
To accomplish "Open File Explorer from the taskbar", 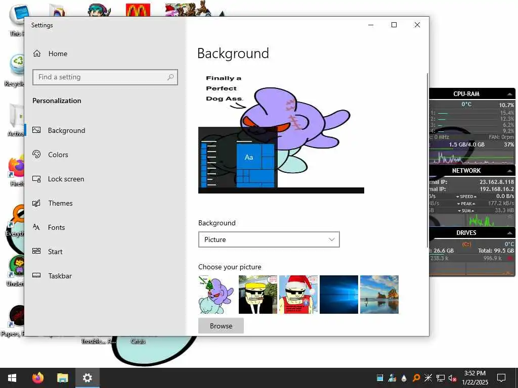I will (62, 378).
